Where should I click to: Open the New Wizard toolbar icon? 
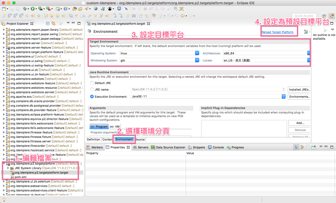click(4, 9)
